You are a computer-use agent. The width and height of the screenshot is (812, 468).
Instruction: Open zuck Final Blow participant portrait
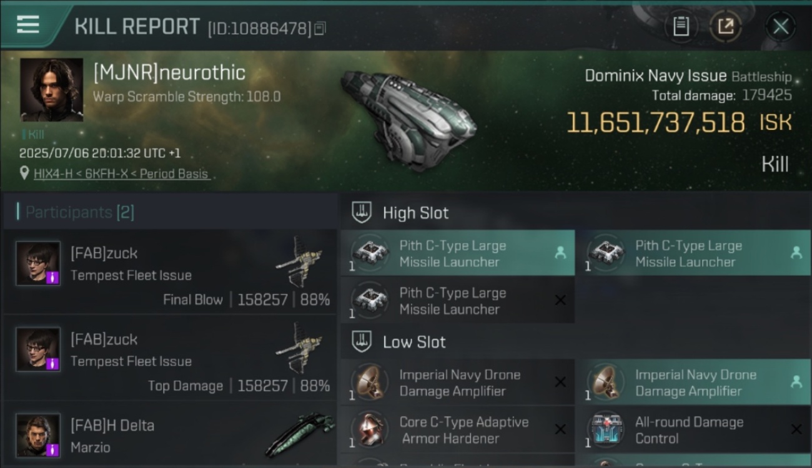(38, 263)
